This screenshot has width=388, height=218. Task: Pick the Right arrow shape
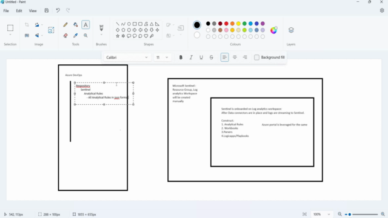(135, 30)
